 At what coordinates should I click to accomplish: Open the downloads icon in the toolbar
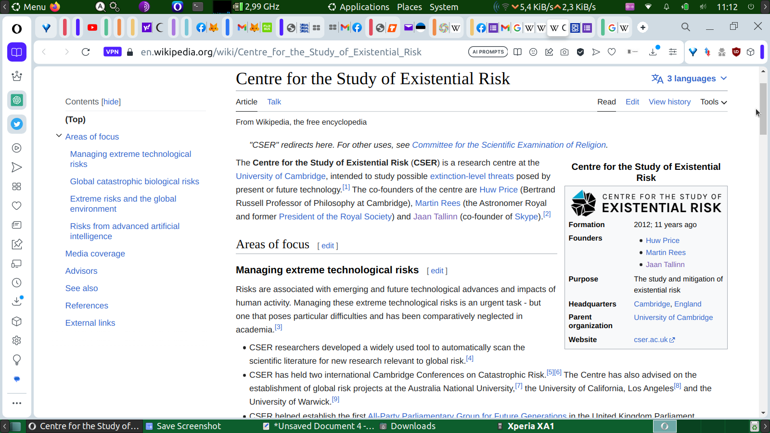(654, 51)
